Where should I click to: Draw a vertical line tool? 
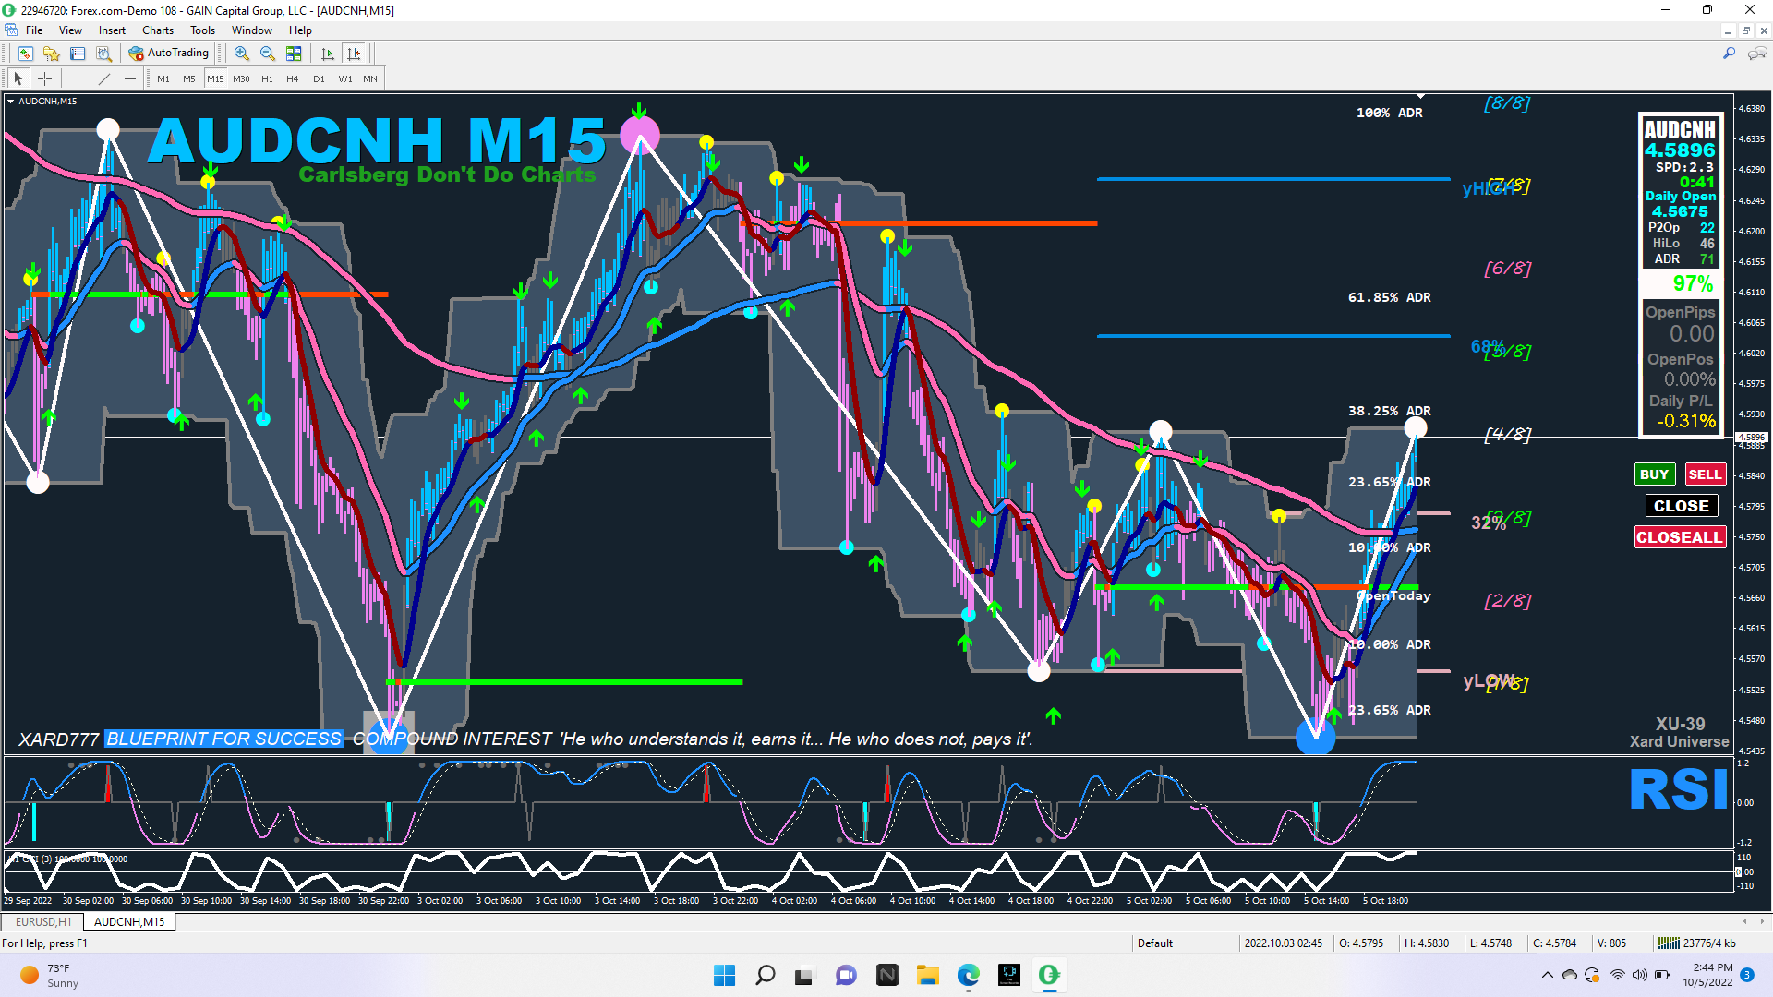click(x=78, y=78)
